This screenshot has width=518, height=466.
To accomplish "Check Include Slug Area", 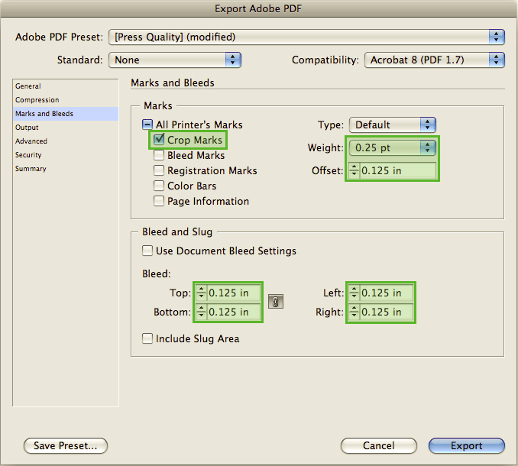I will click(x=147, y=338).
